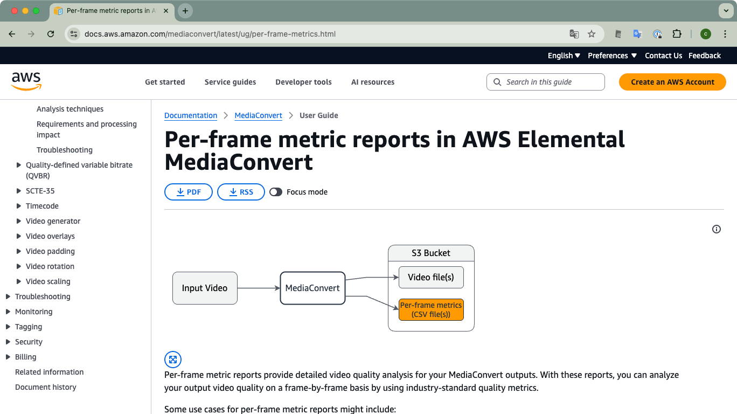
Task: Close the Per-frame metric reports browser tab
Action: [x=166, y=11]
